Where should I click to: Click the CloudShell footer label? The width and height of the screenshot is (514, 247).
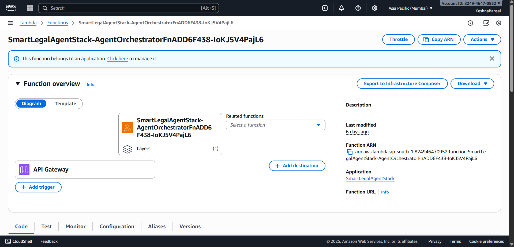22,241
